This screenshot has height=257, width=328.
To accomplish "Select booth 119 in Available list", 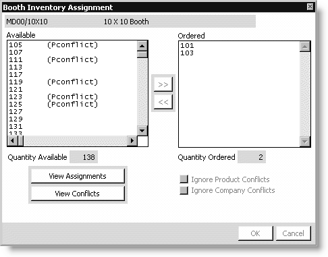I will click(x=72, y=82).
